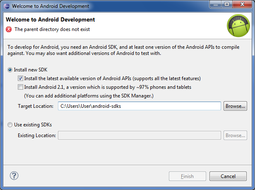The height and width of the screenshot is (190, 255).
Task: Uncheck Install the latest available Android APIs
Action: pyautogui.click(x=20, y=78)
